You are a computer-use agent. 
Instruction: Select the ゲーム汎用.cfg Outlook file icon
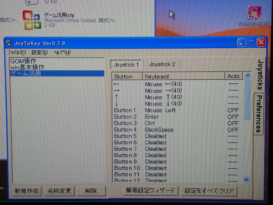click(32, 20)
